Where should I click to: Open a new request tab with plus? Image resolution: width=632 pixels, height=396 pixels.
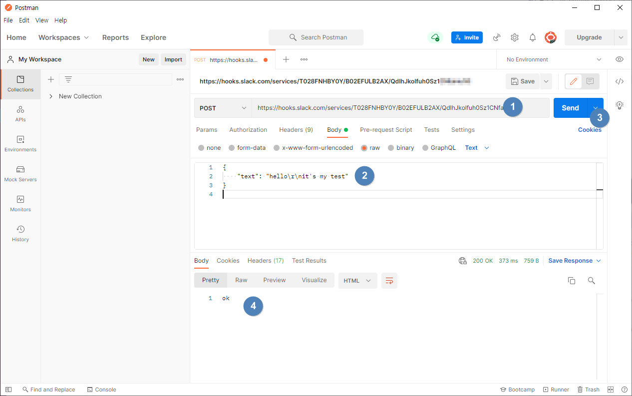click(x=286, y=59)
